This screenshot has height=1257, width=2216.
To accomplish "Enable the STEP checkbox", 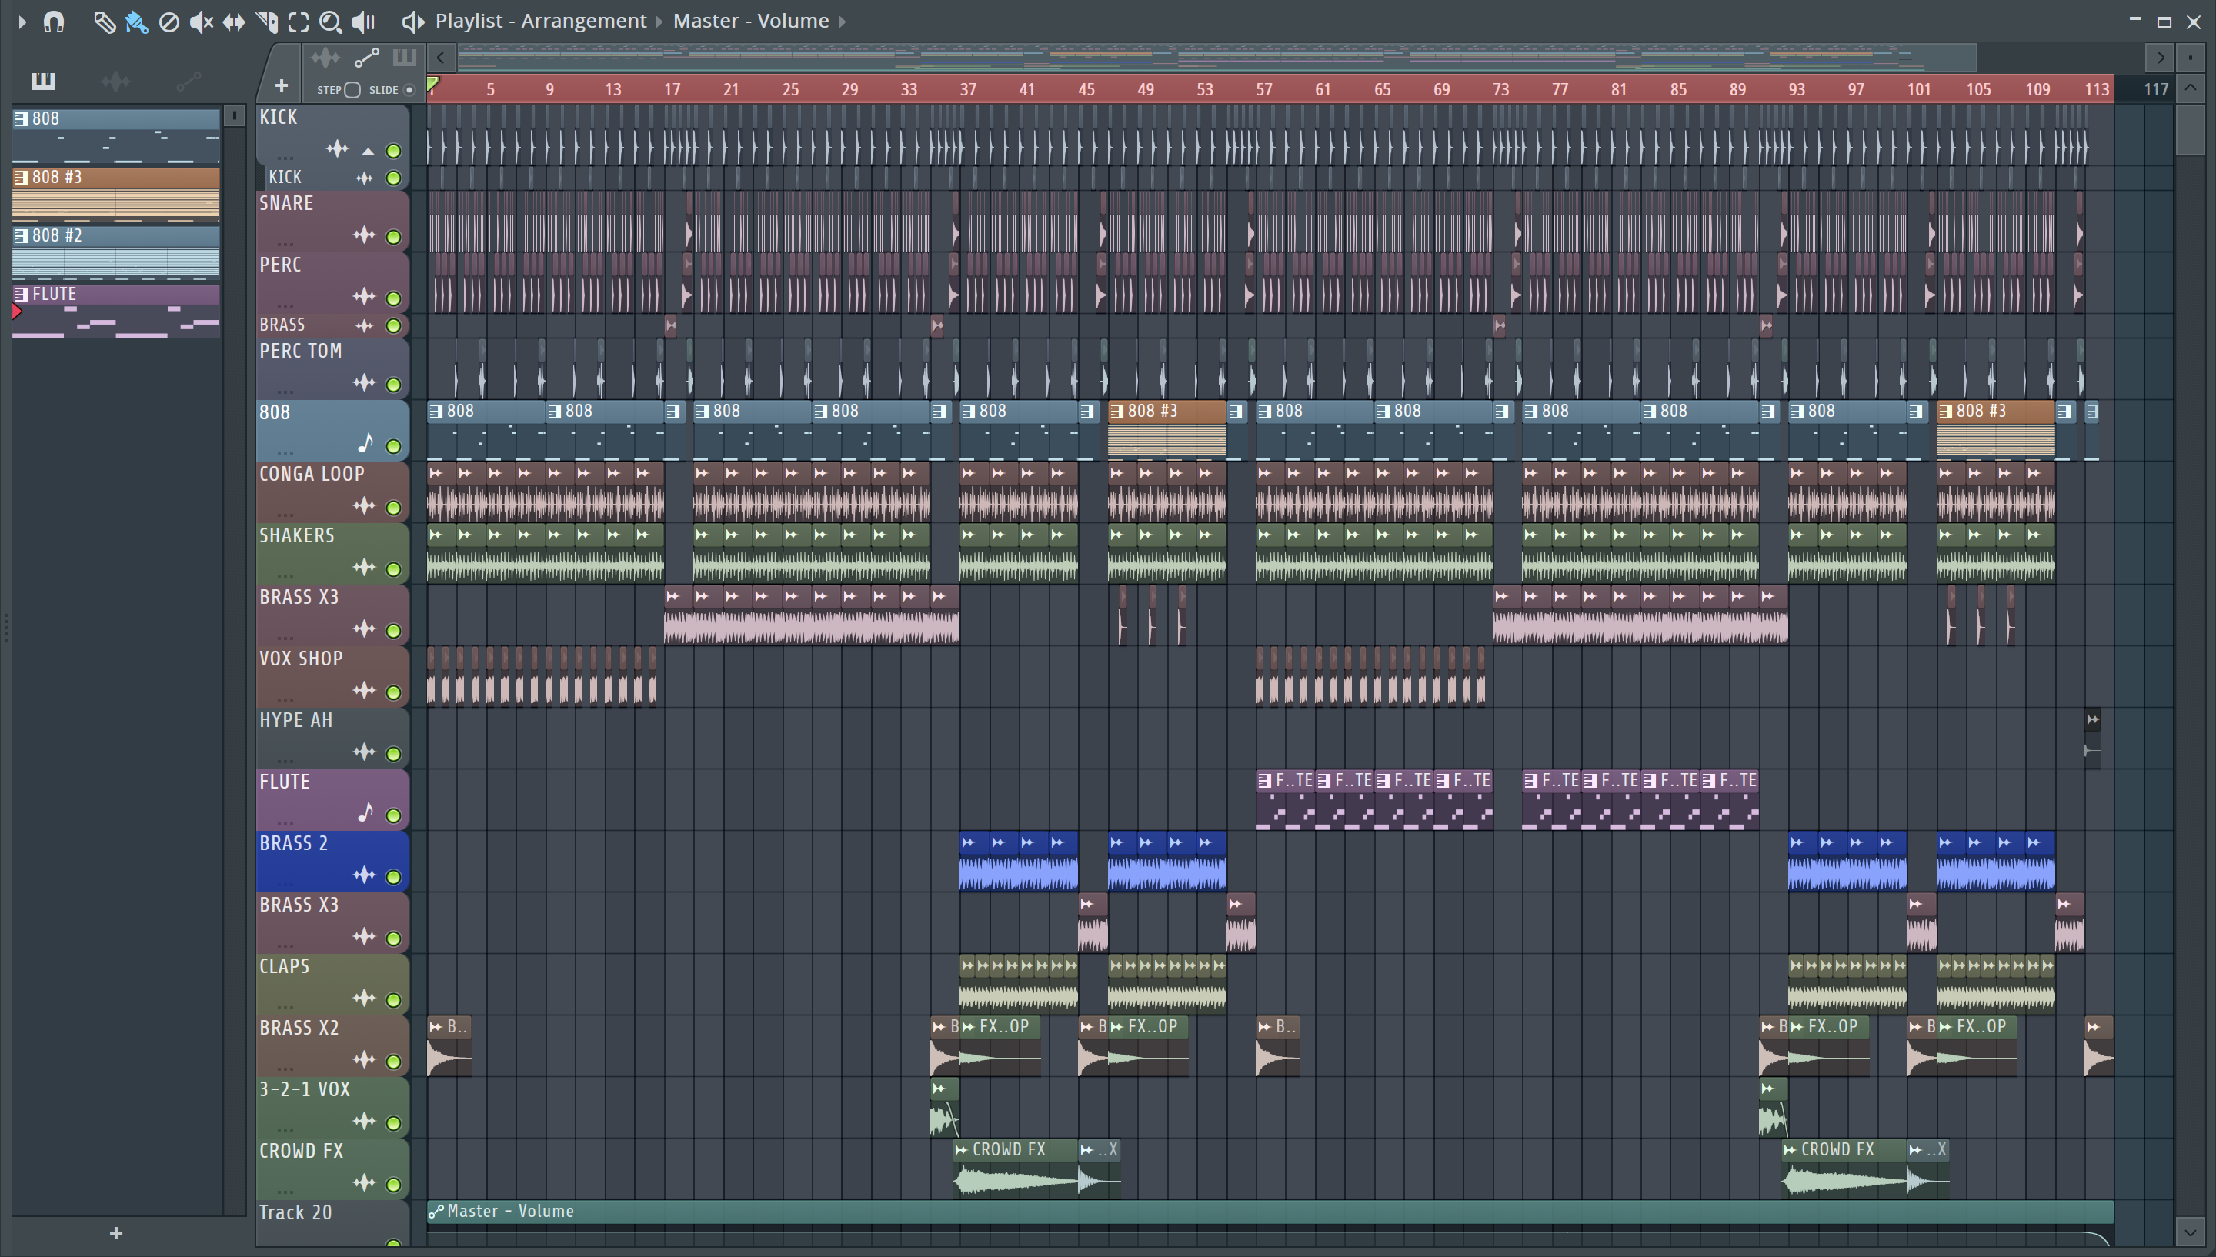I will pos(352,90).
